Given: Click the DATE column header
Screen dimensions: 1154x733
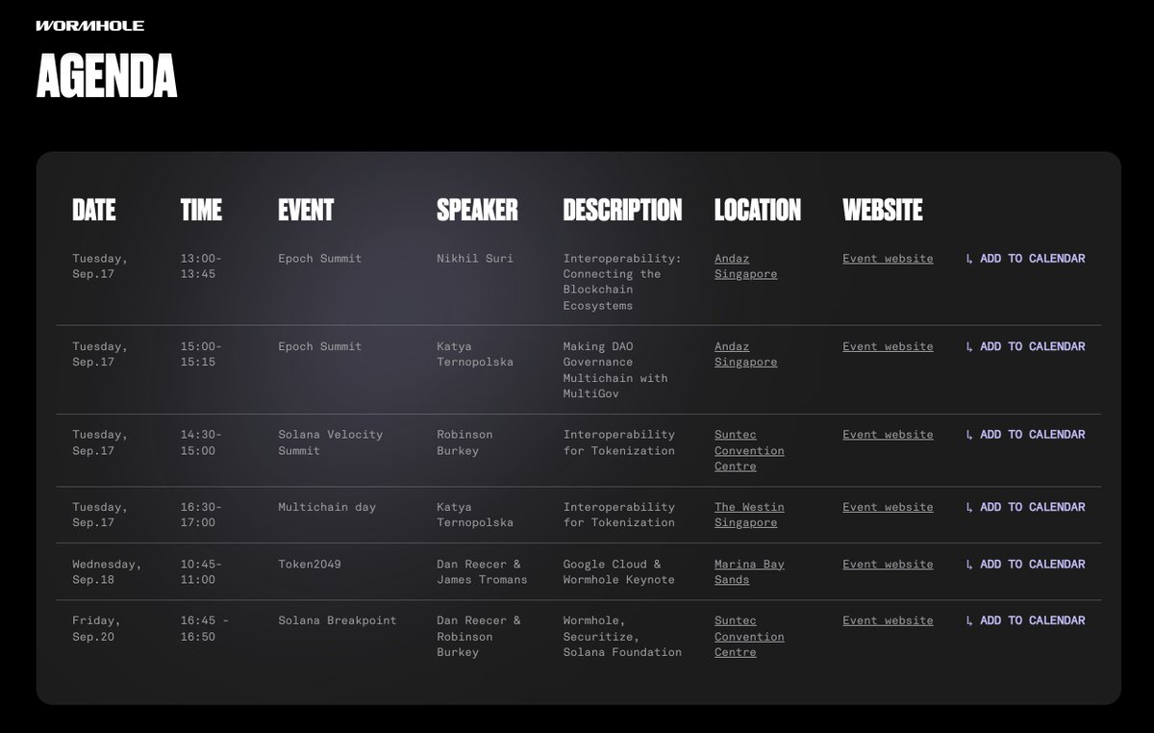Looking at the screenshot, I should pos(94,210).
